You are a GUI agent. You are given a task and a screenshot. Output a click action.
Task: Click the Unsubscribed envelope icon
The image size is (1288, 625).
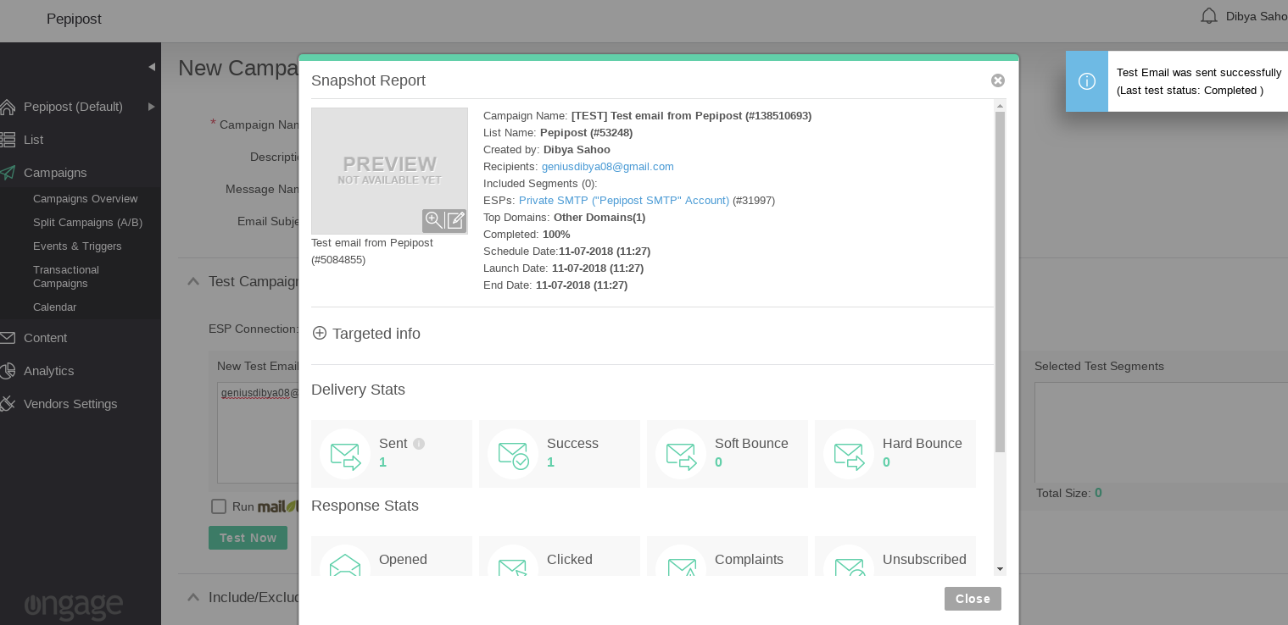click(849, 561)
